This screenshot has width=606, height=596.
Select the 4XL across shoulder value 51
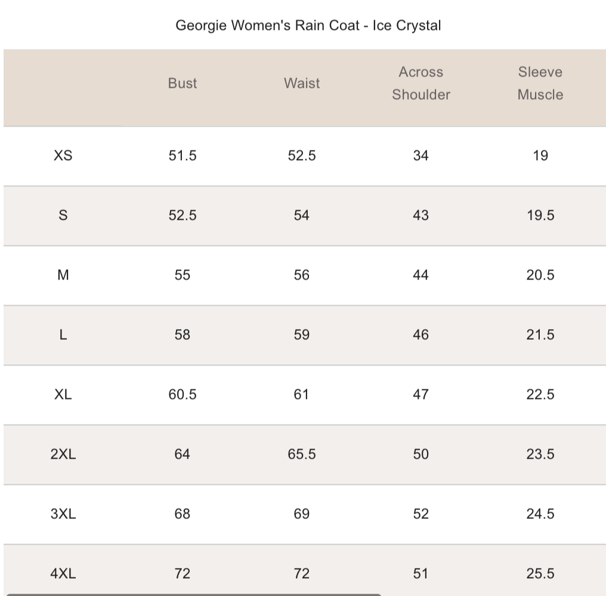click(421, 574)
